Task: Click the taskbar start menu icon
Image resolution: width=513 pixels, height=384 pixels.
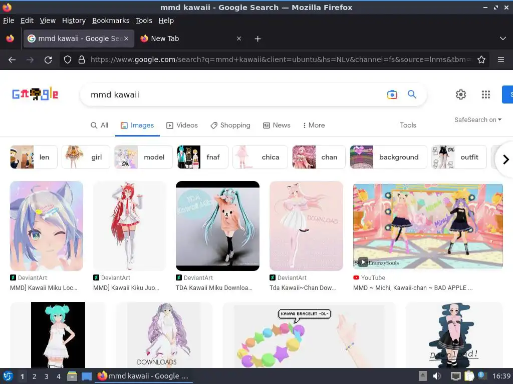Action: pyautogui.click(x=8, y=376)
